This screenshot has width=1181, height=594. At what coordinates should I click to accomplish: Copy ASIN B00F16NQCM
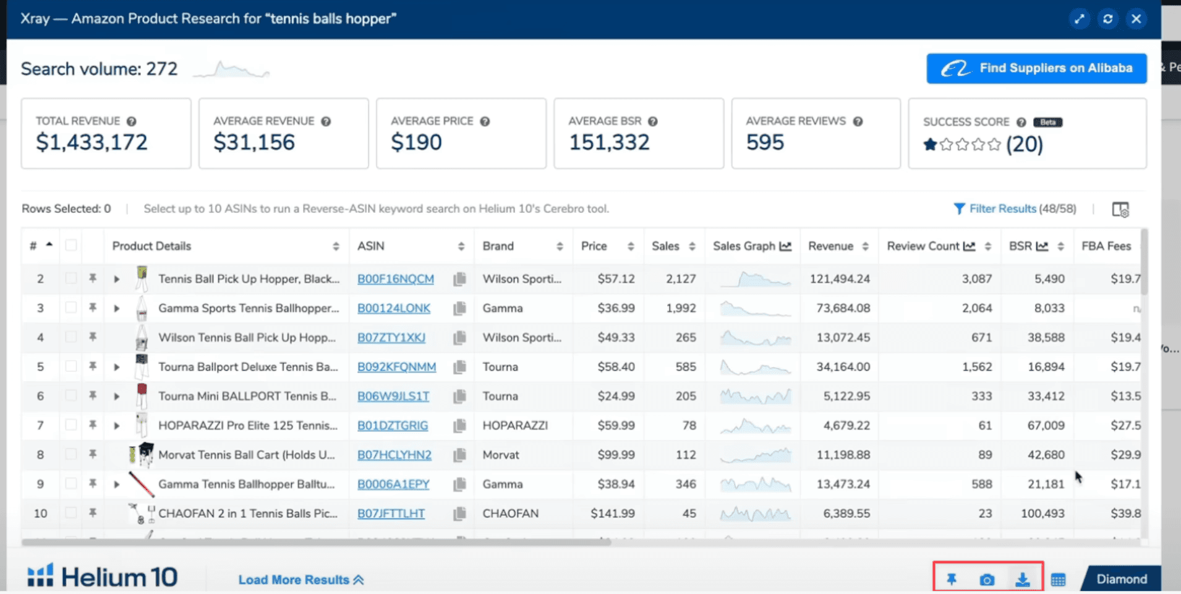(x=459, y=279)
